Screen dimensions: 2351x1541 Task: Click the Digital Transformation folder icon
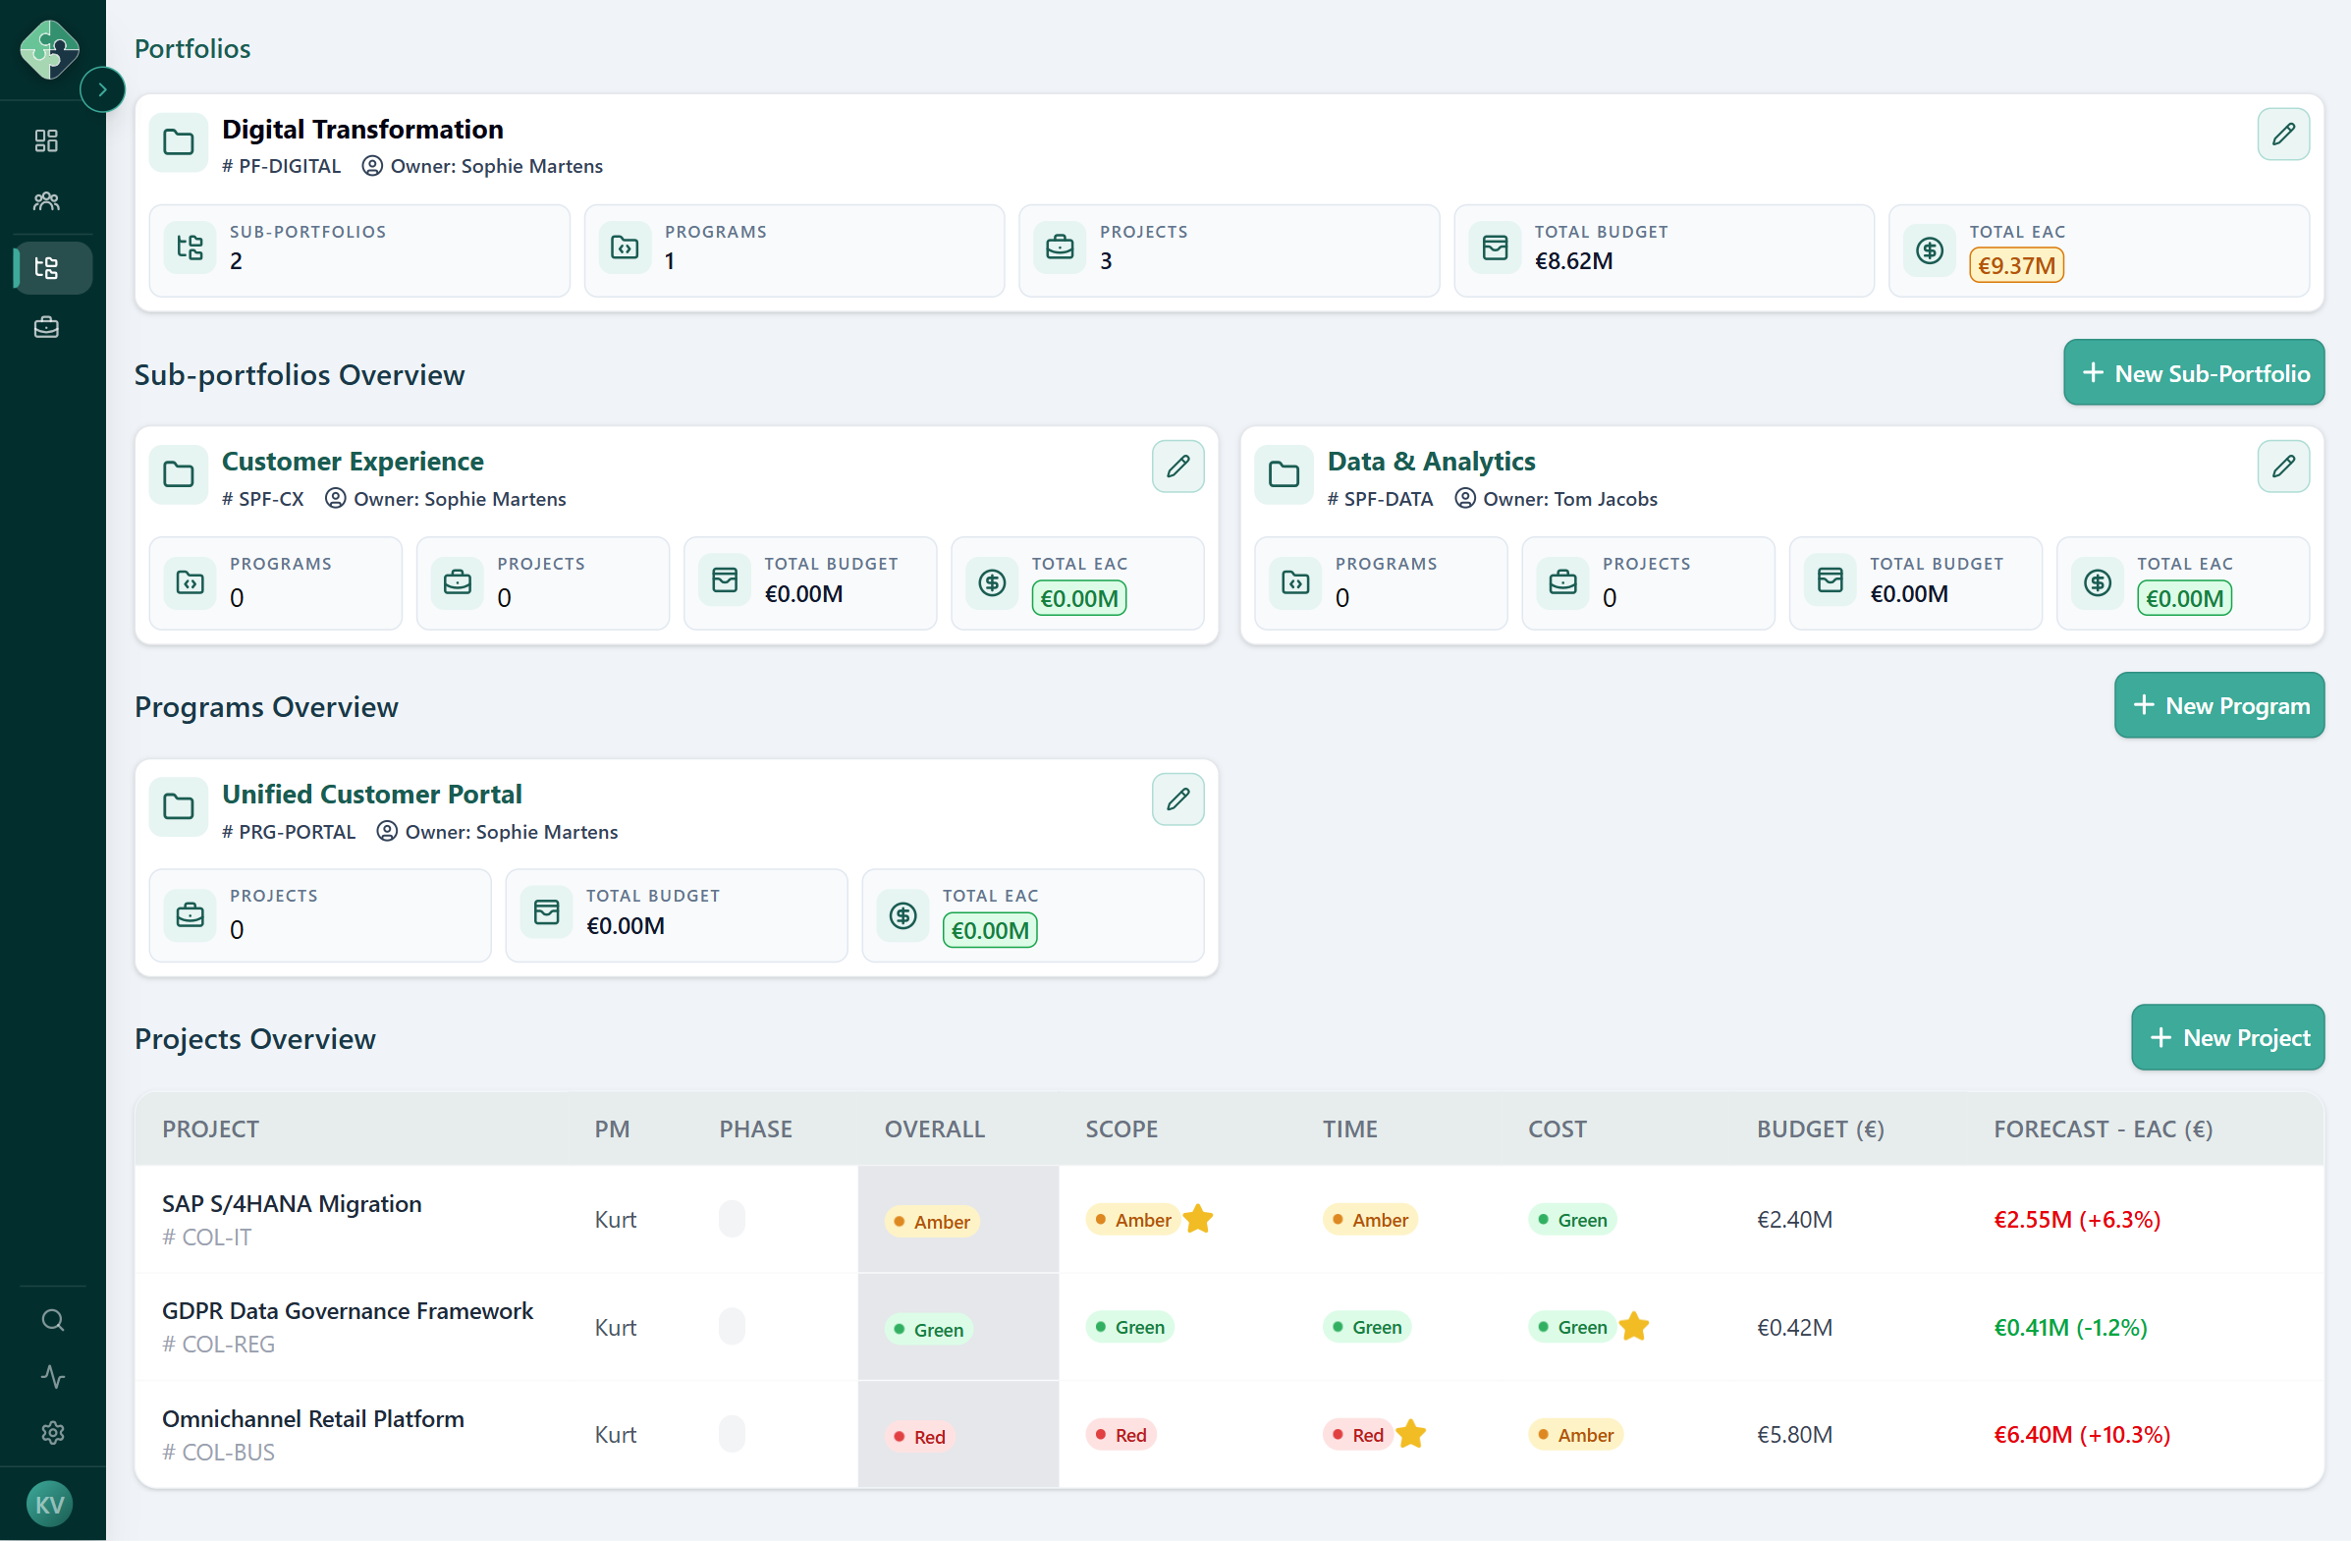pos(179,142)
